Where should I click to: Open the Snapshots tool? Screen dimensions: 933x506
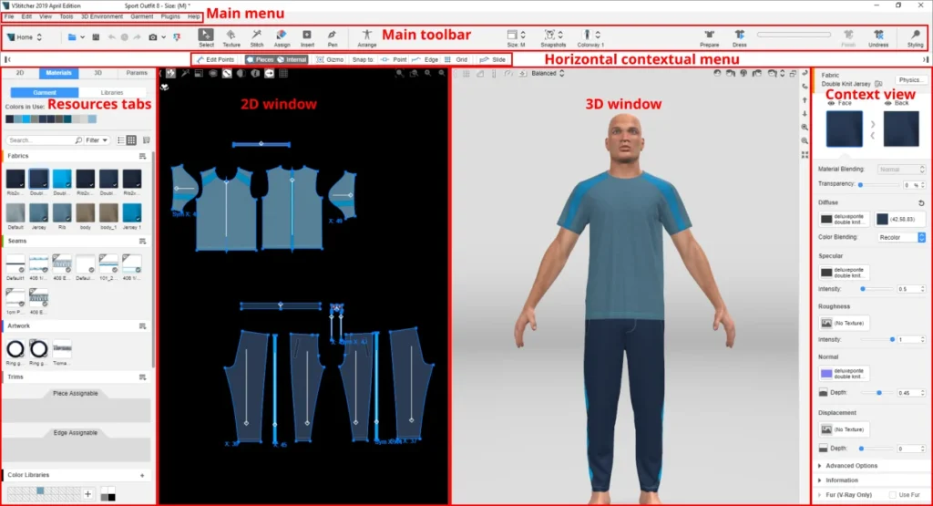(x=552, y=36)
